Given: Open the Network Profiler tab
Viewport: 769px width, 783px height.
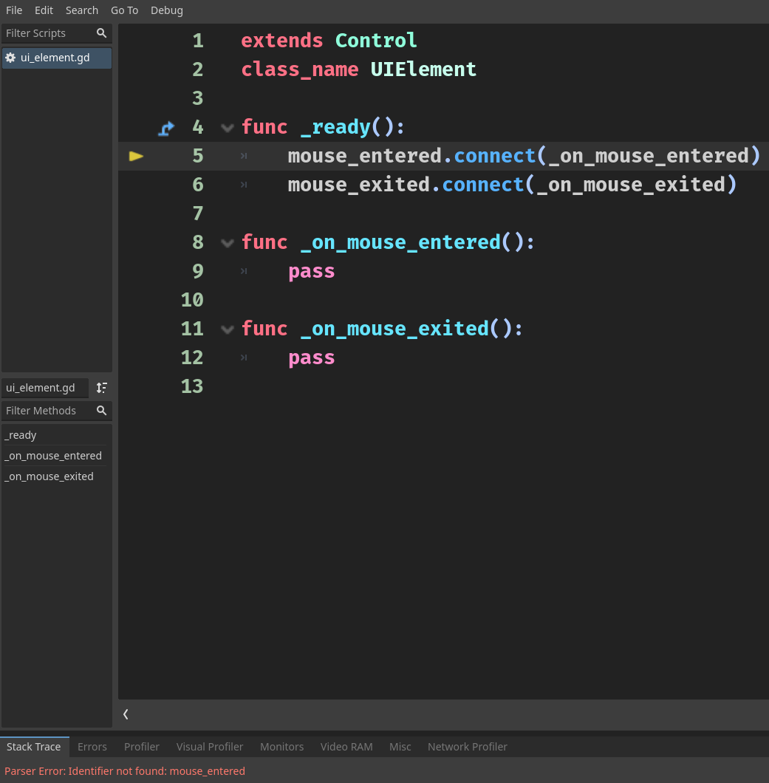Looking at the screenshot, I should [468, 747].
